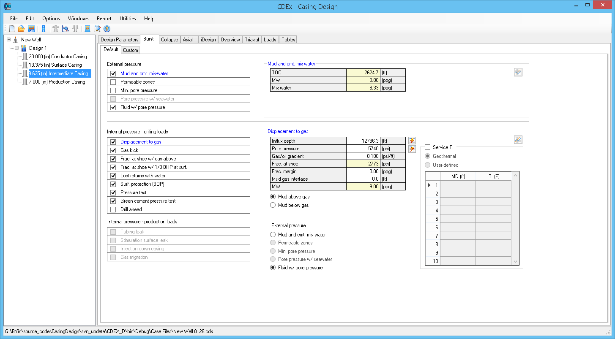Collapse the New Well tree node

(x=8, y=40)
